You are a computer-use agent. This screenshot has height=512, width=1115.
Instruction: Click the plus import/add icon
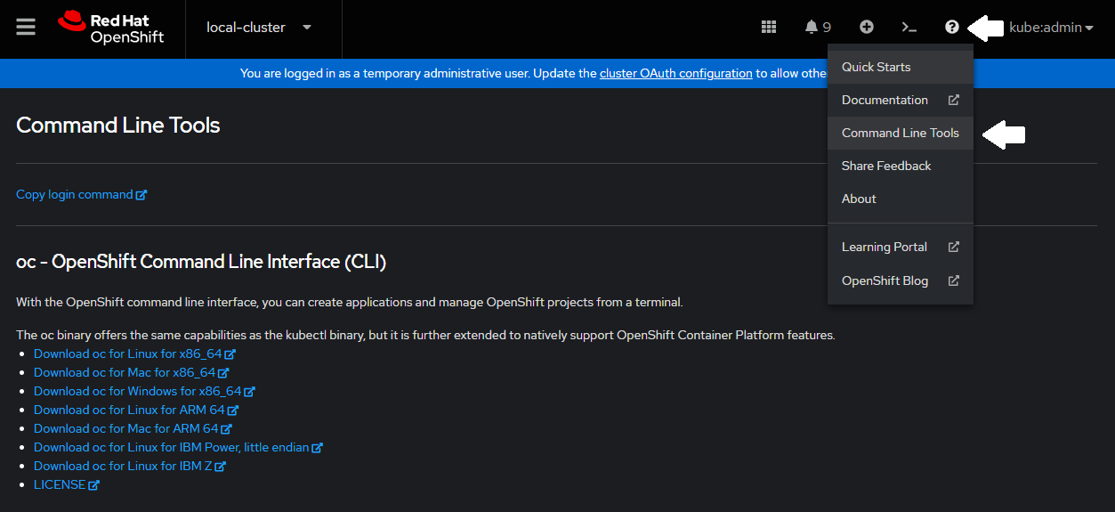pos(867,27)
